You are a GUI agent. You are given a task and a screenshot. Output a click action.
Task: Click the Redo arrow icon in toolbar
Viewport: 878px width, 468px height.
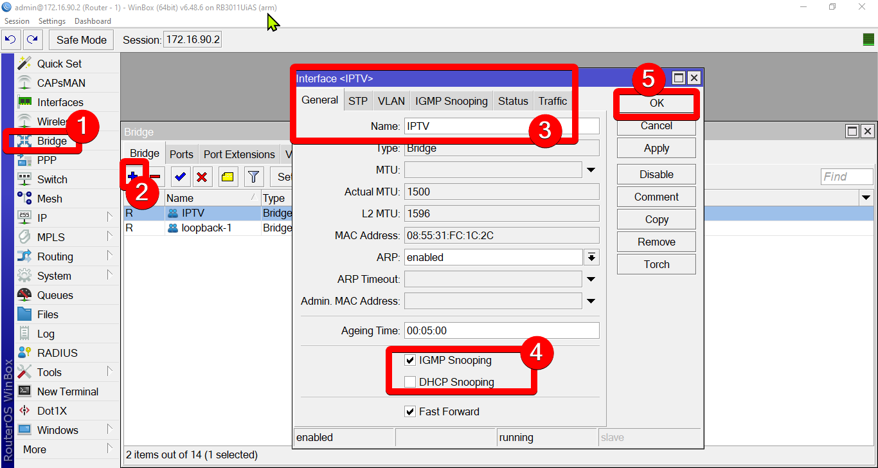pos(32,40)
